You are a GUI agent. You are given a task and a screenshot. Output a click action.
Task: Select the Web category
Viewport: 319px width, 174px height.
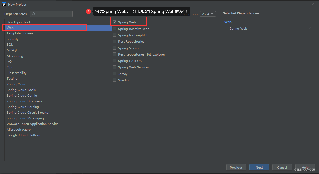point(58,28)
